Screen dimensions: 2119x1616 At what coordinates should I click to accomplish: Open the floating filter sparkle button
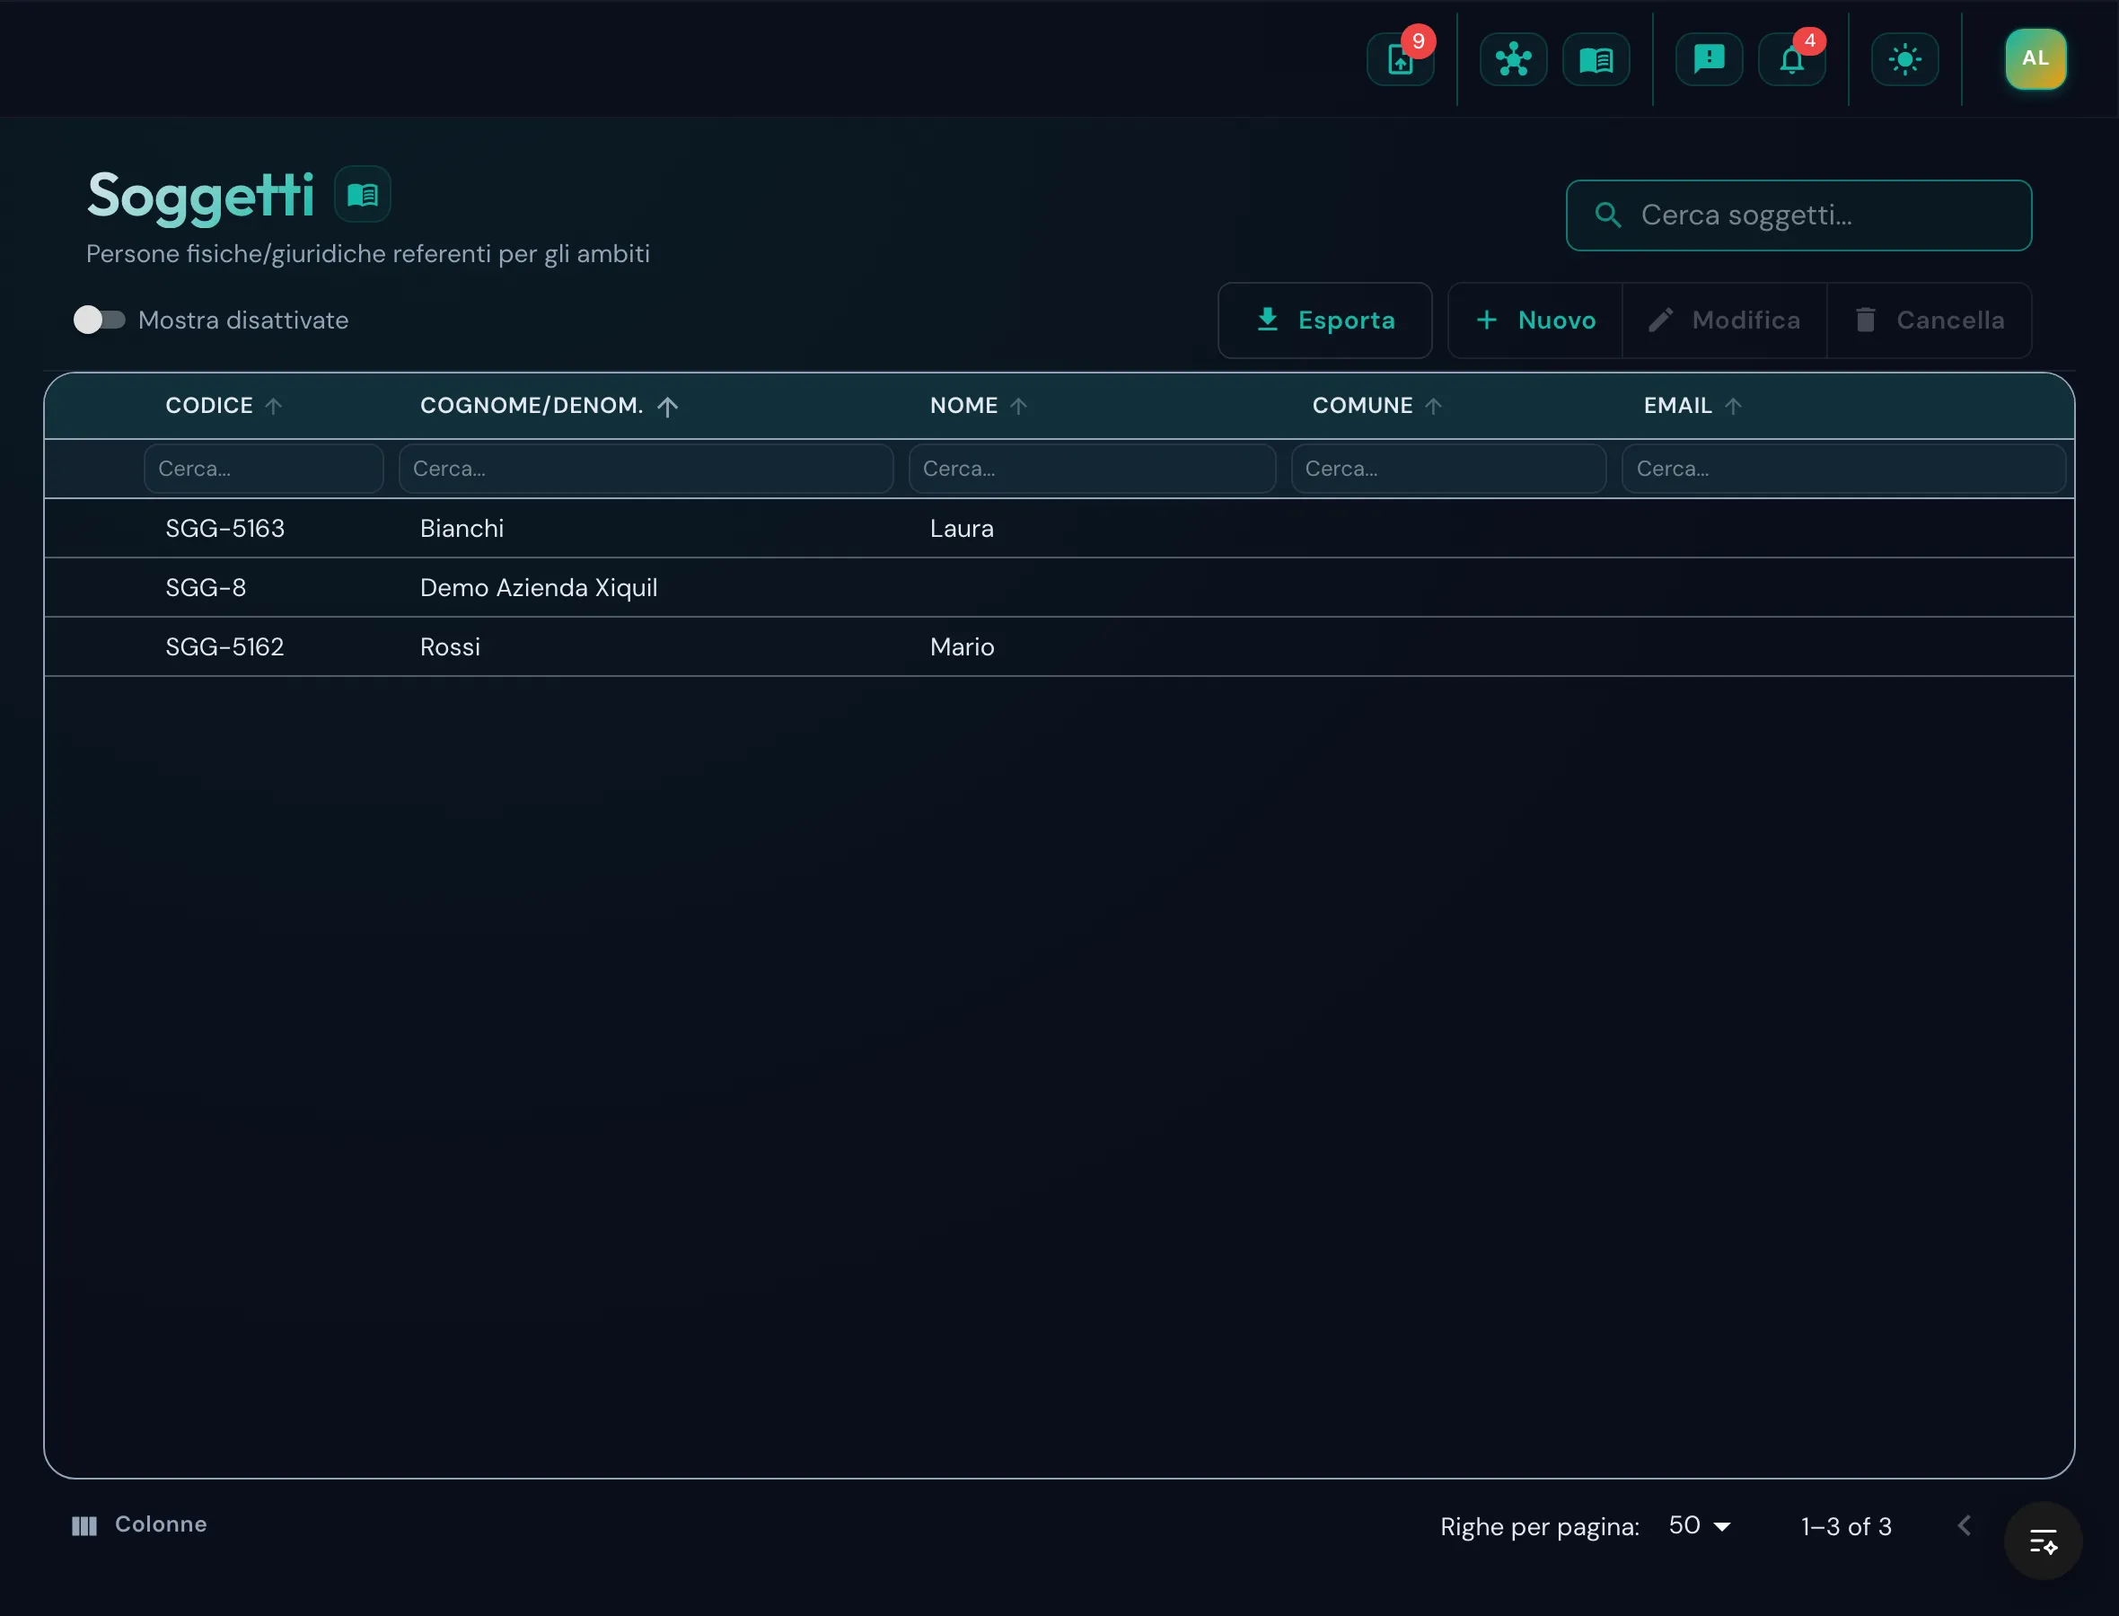2043,1541
